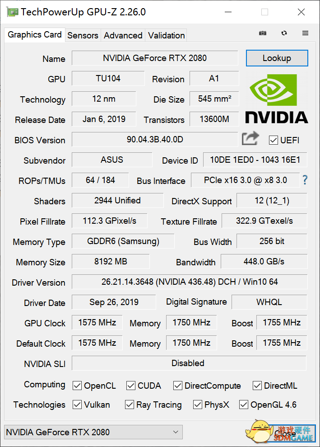Click the GPU-Z title bar app icon
The width and height of the screenshot is (320, 447).
13,12
